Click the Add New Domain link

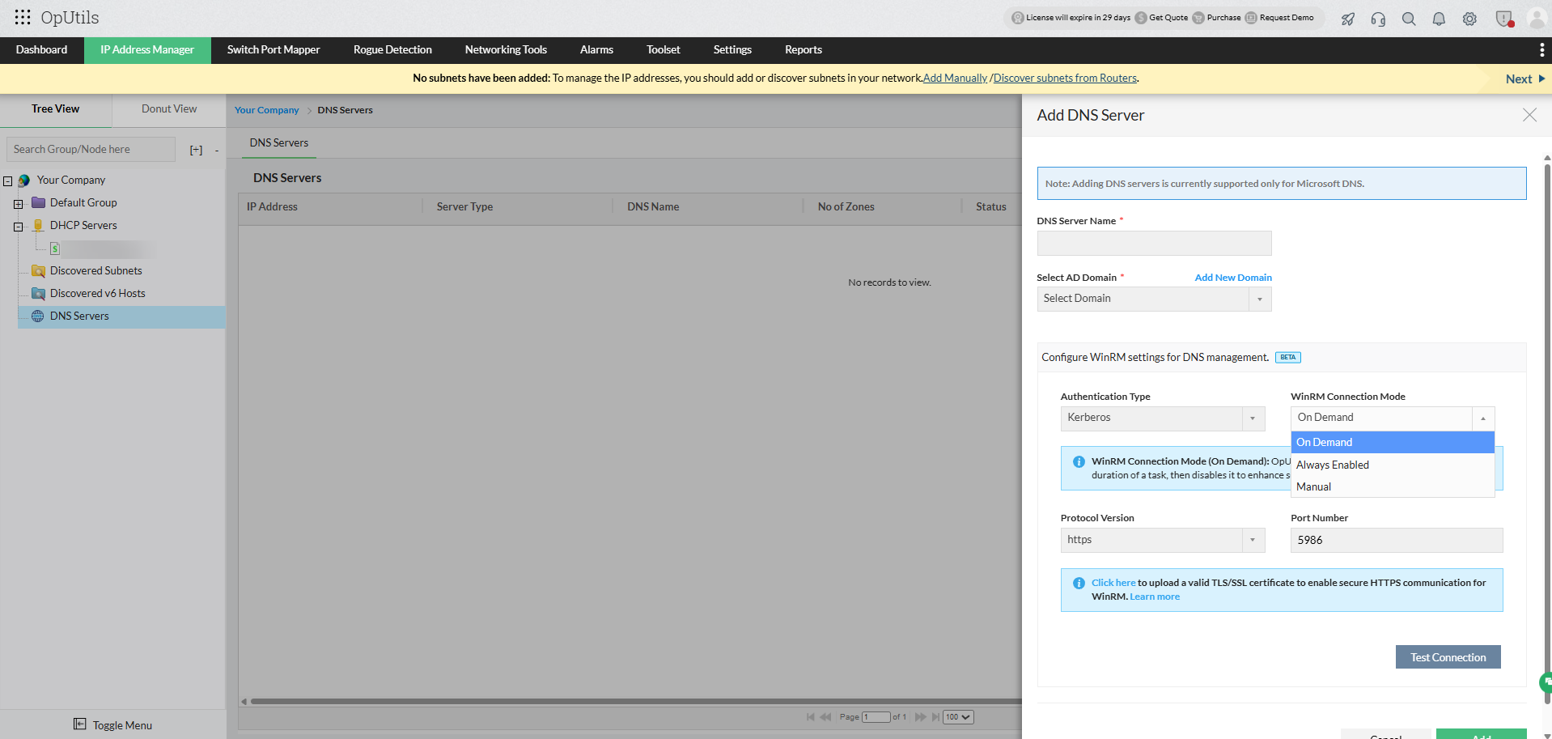[x=1233, y=278]
